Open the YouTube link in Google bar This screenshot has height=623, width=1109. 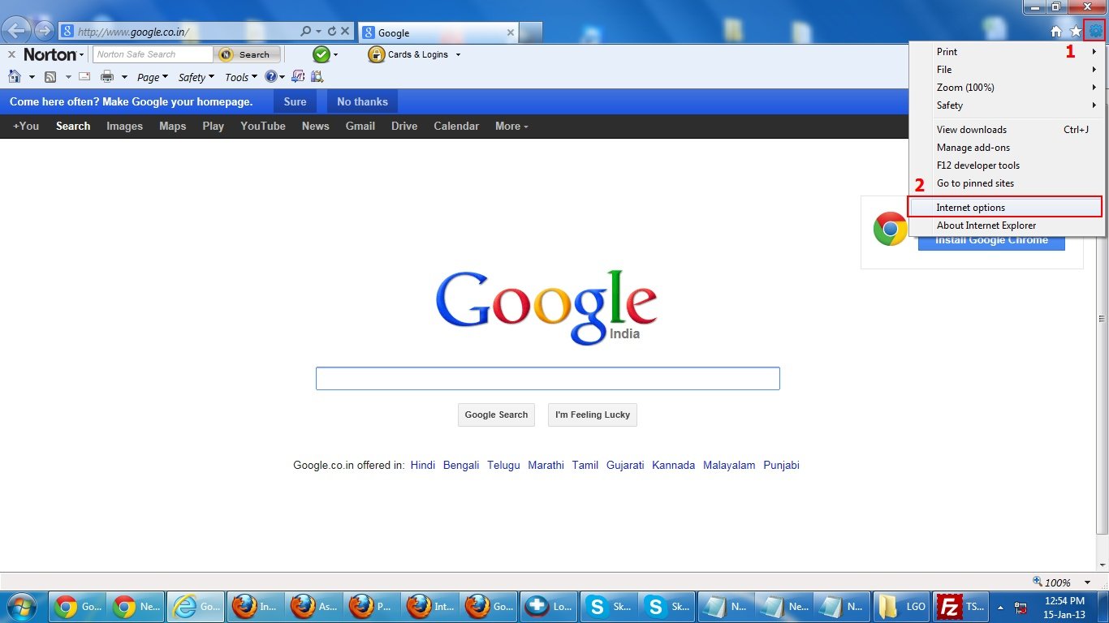(x=263, y=126)
